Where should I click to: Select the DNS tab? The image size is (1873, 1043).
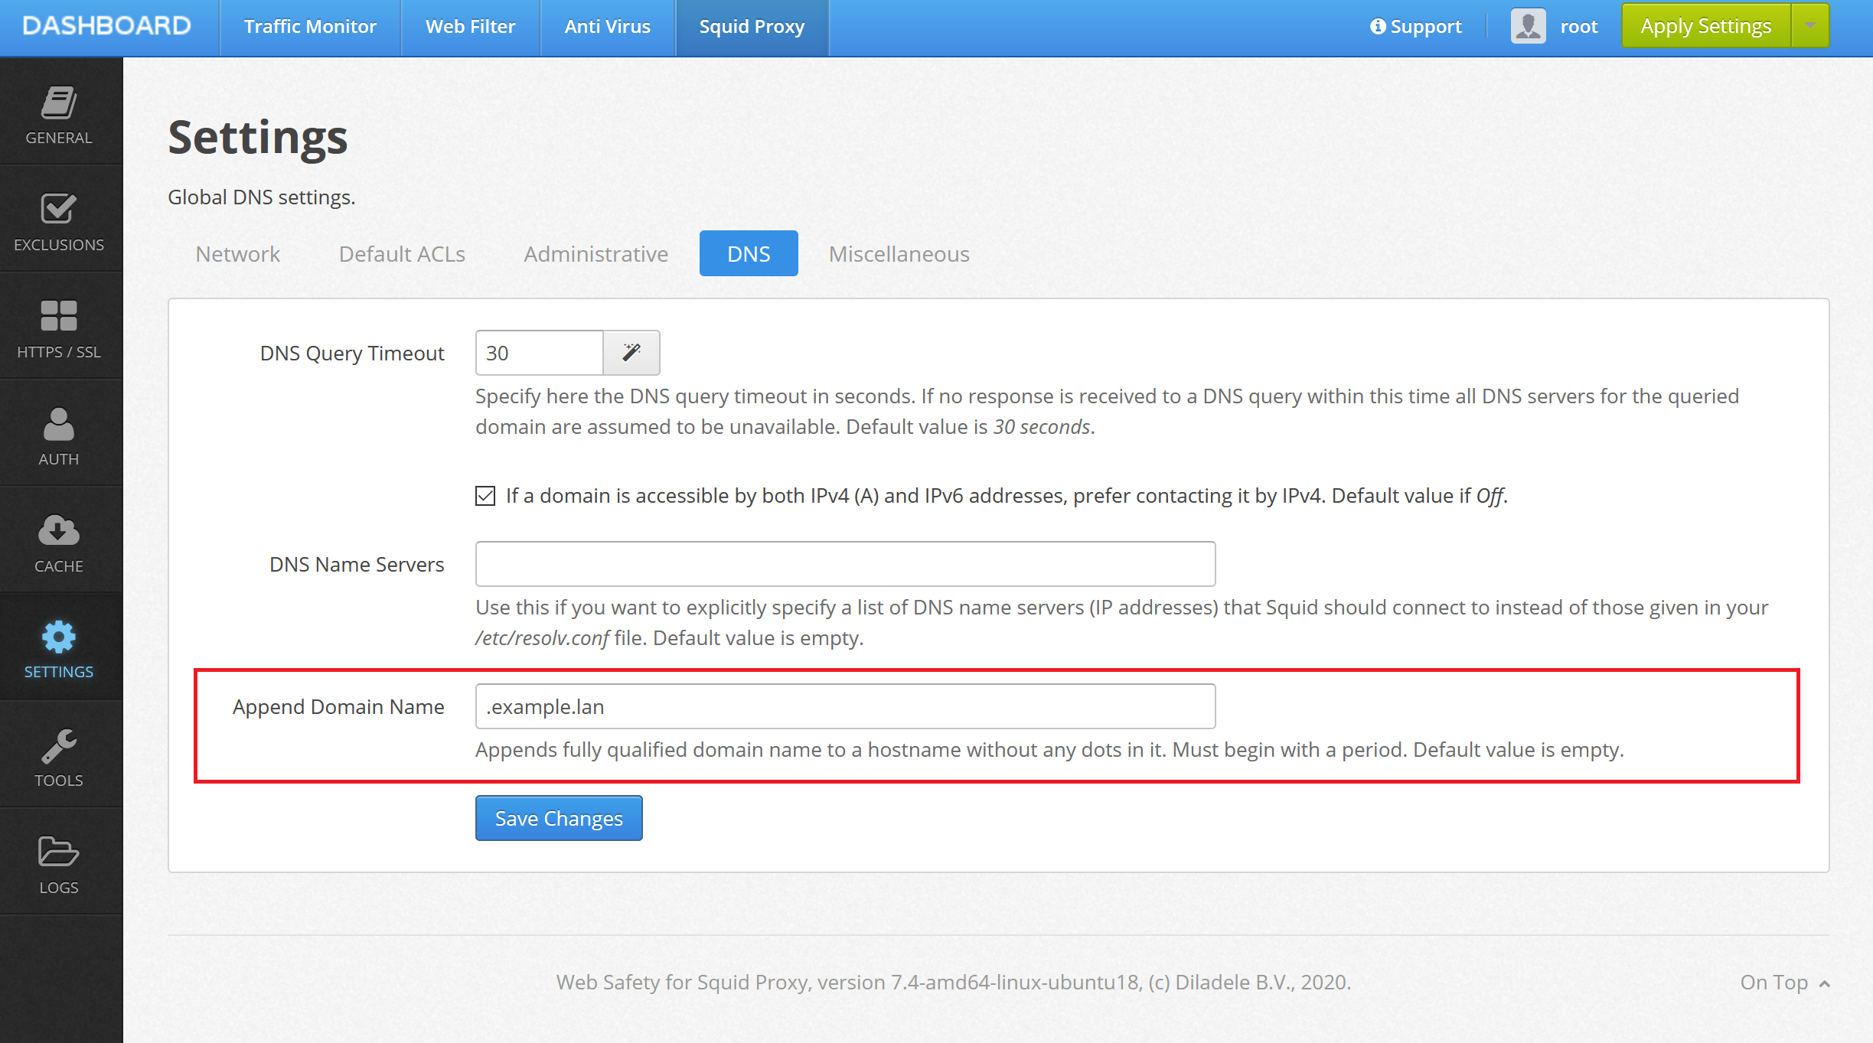749,253
